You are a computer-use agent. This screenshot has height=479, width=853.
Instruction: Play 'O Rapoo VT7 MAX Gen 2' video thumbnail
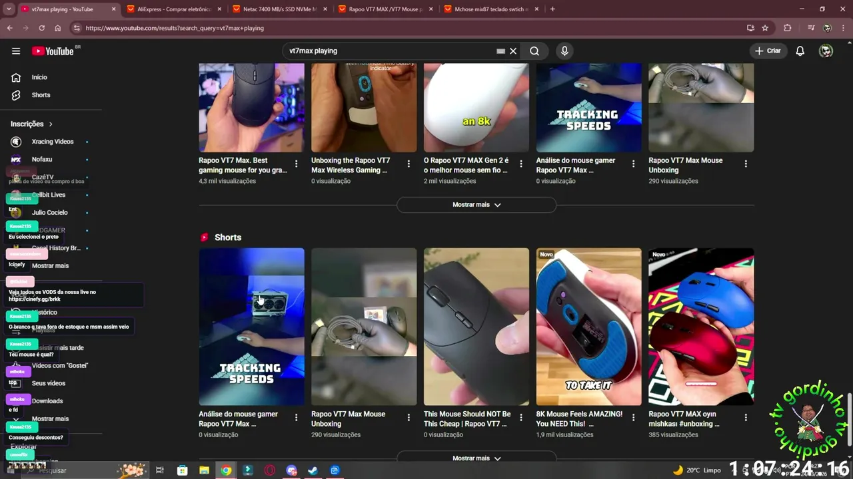click(x=476, y=108)
